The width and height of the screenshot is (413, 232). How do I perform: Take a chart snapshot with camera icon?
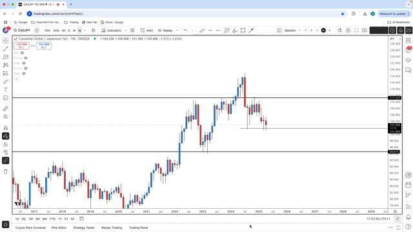pyautogui.click(x=364, y=30)
